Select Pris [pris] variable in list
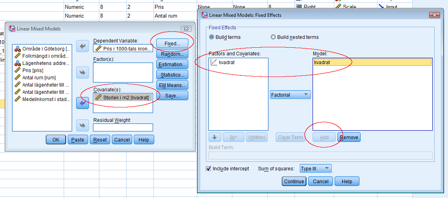Image resolution: width=448 pixels, height=198 pixels. pos(33,70)
